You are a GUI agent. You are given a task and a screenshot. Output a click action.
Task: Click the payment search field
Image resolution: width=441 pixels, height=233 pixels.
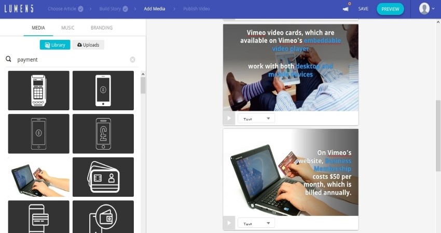click(x=72, y=60)
